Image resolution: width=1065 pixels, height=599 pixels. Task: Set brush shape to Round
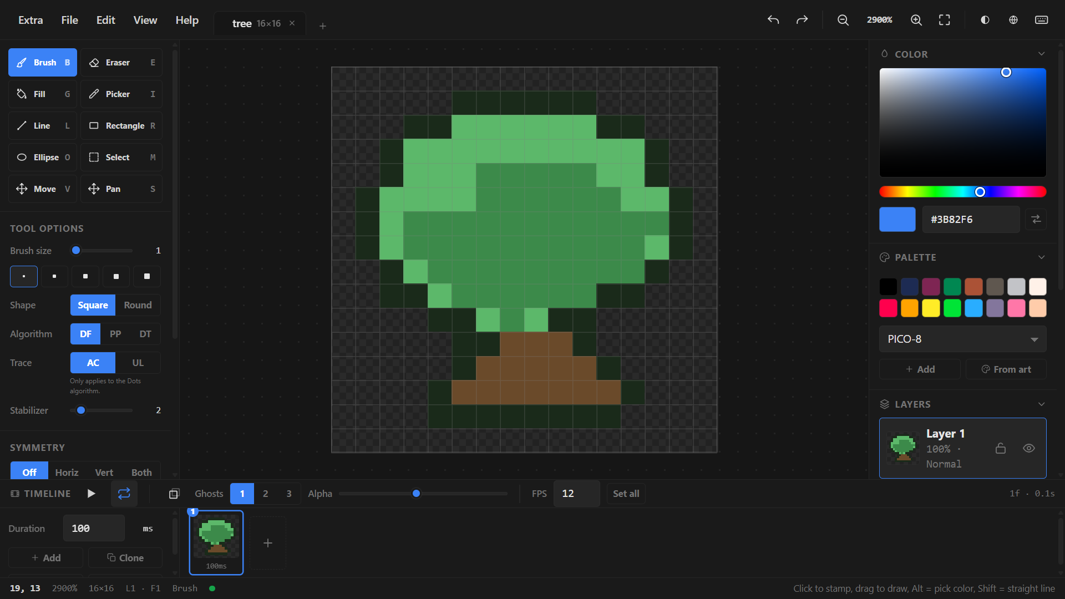pos(138,305)
